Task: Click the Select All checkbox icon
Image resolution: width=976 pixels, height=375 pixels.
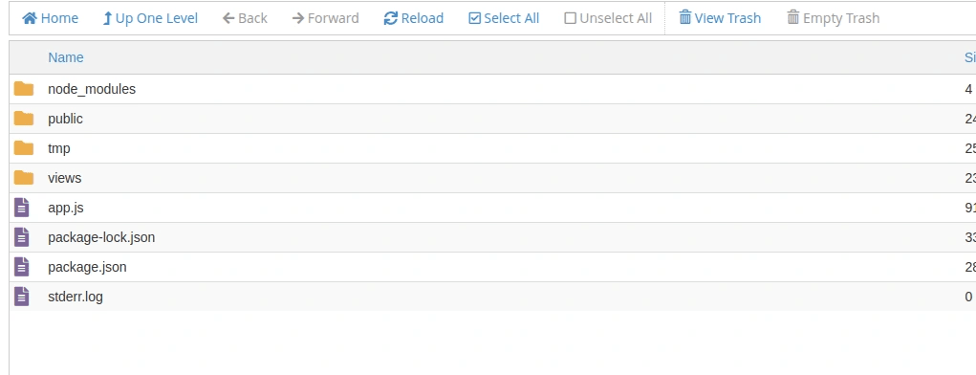Action: [475, 18]
